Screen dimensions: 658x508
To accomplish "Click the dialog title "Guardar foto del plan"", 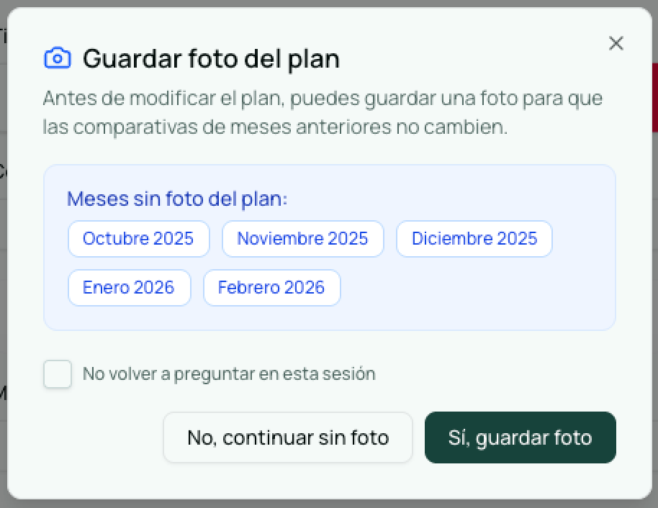I will pos(211,59).
